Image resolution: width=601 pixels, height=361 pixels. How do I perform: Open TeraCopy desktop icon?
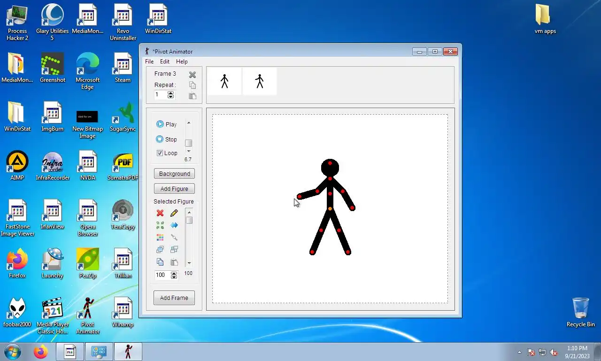[123, 214]
